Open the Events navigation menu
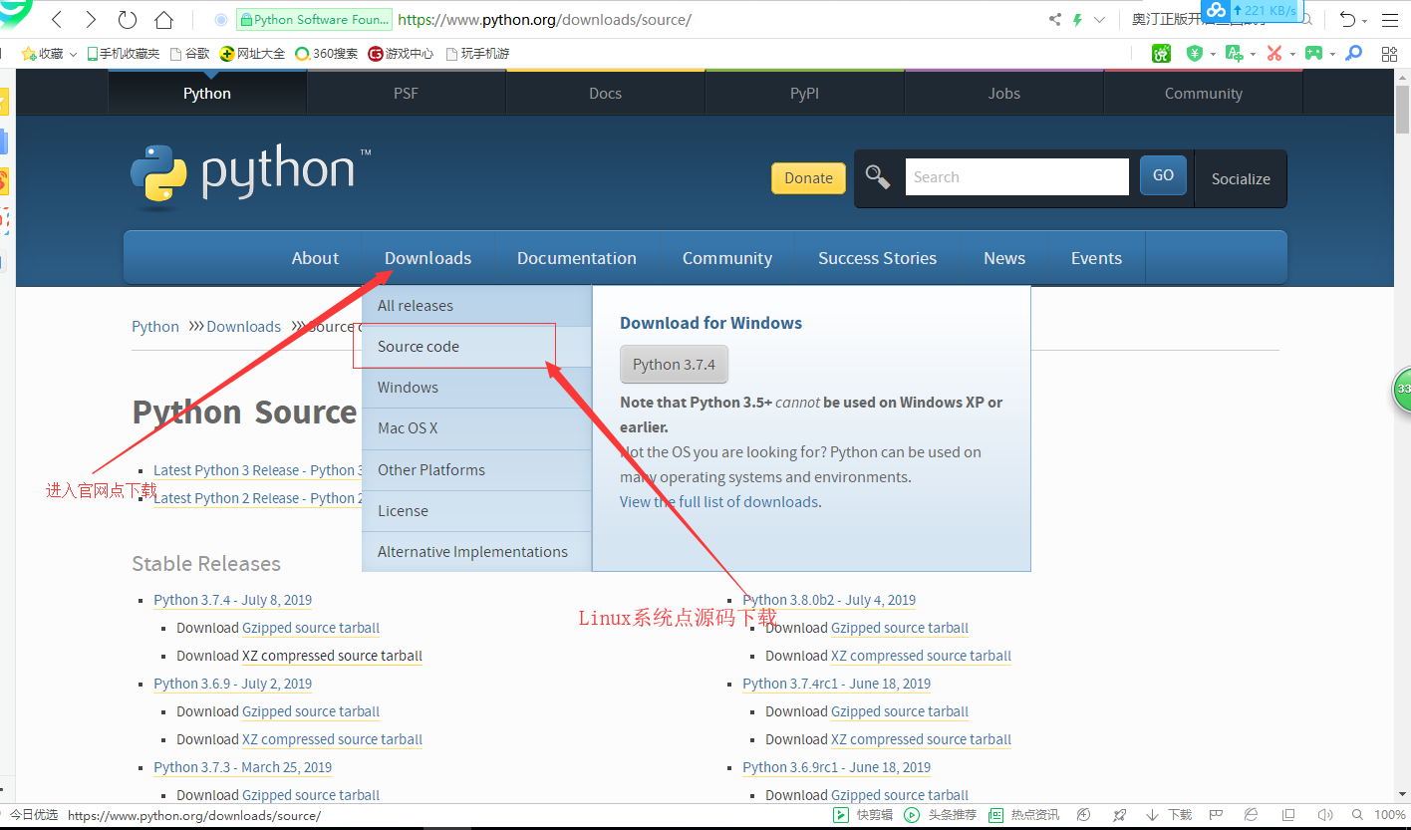This screenshot has width=1411, height=830. click(x=1096, y=258)
